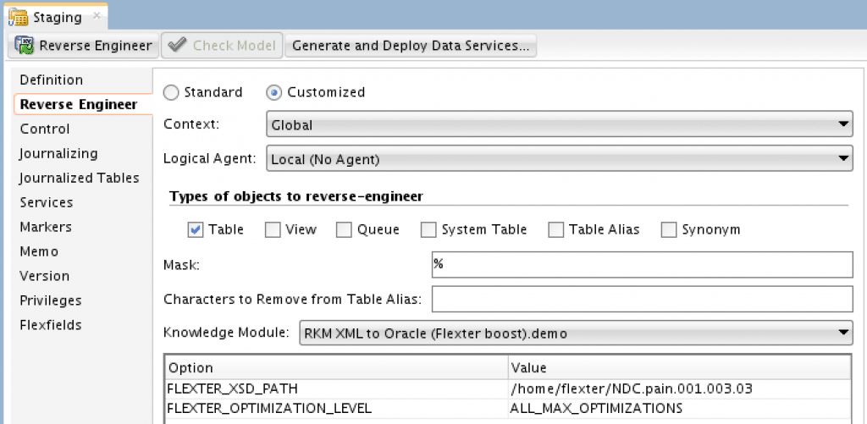
Task: Click the /home/flexter/NDC.pain.001.003.03 value cell
Action: (x=680, y=389)
